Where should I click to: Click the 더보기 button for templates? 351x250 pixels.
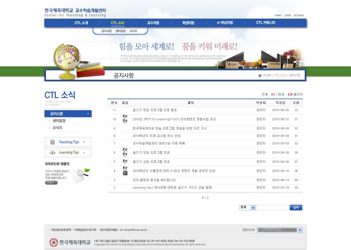coord(51,182)
